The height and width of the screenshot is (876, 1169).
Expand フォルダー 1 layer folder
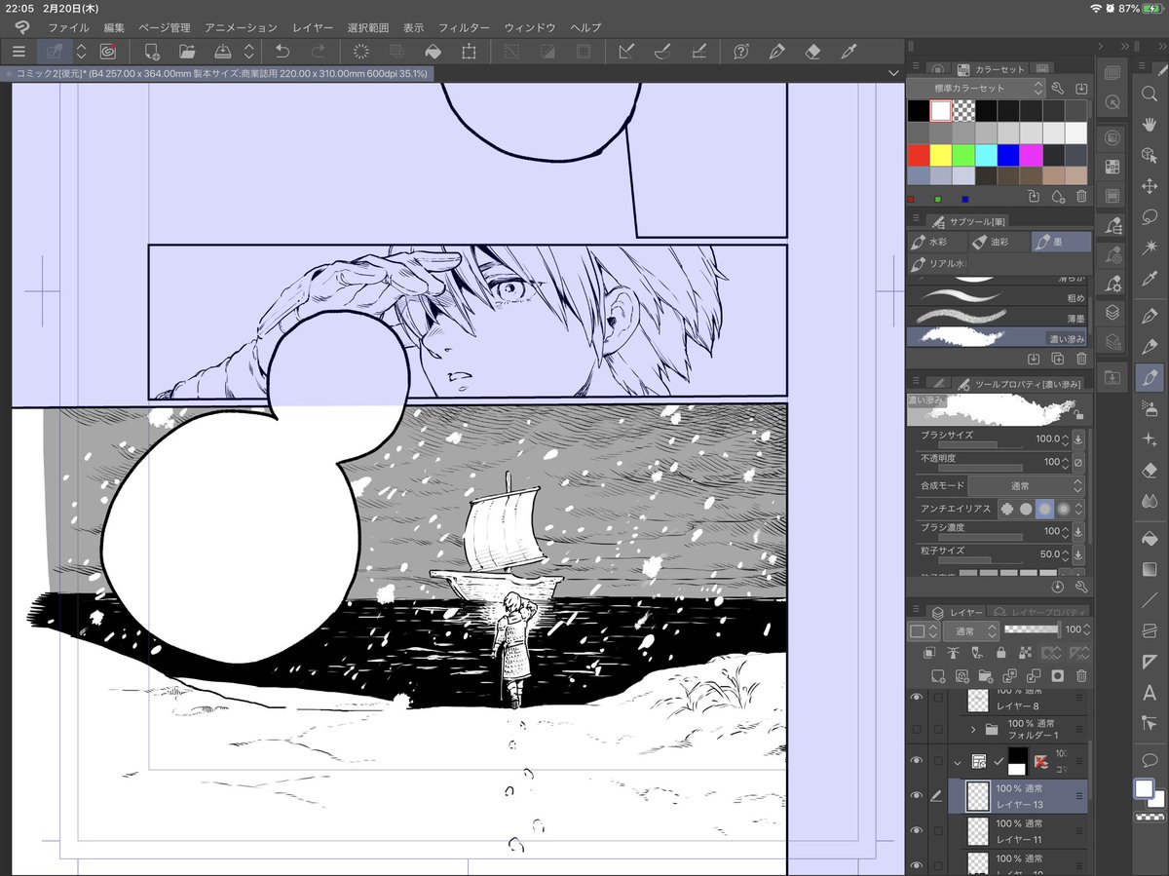click(x=974, y=729)
